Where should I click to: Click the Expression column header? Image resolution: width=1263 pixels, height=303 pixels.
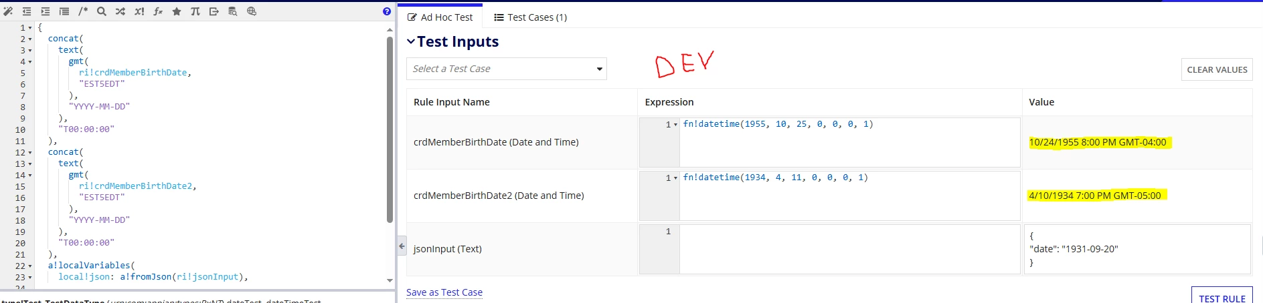[x=669, y=102]
